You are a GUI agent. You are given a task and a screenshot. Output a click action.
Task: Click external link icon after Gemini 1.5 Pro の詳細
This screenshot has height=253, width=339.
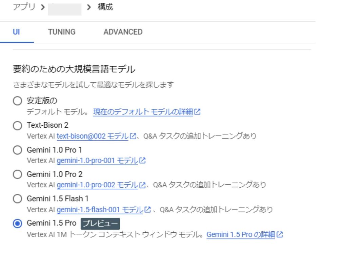[279, 234]
